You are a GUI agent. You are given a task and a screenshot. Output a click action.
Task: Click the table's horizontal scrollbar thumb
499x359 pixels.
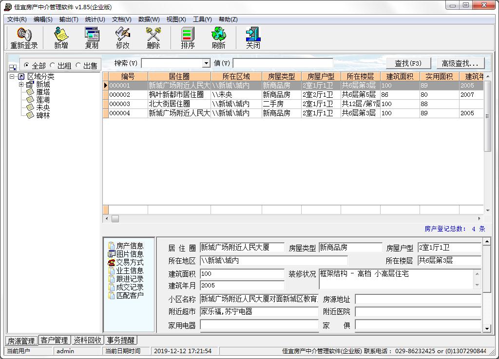115,219
